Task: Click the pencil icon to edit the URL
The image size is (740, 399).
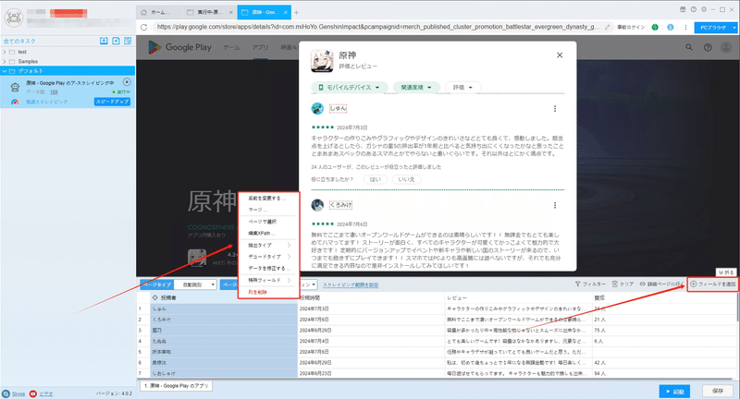Action: point(608,28)
